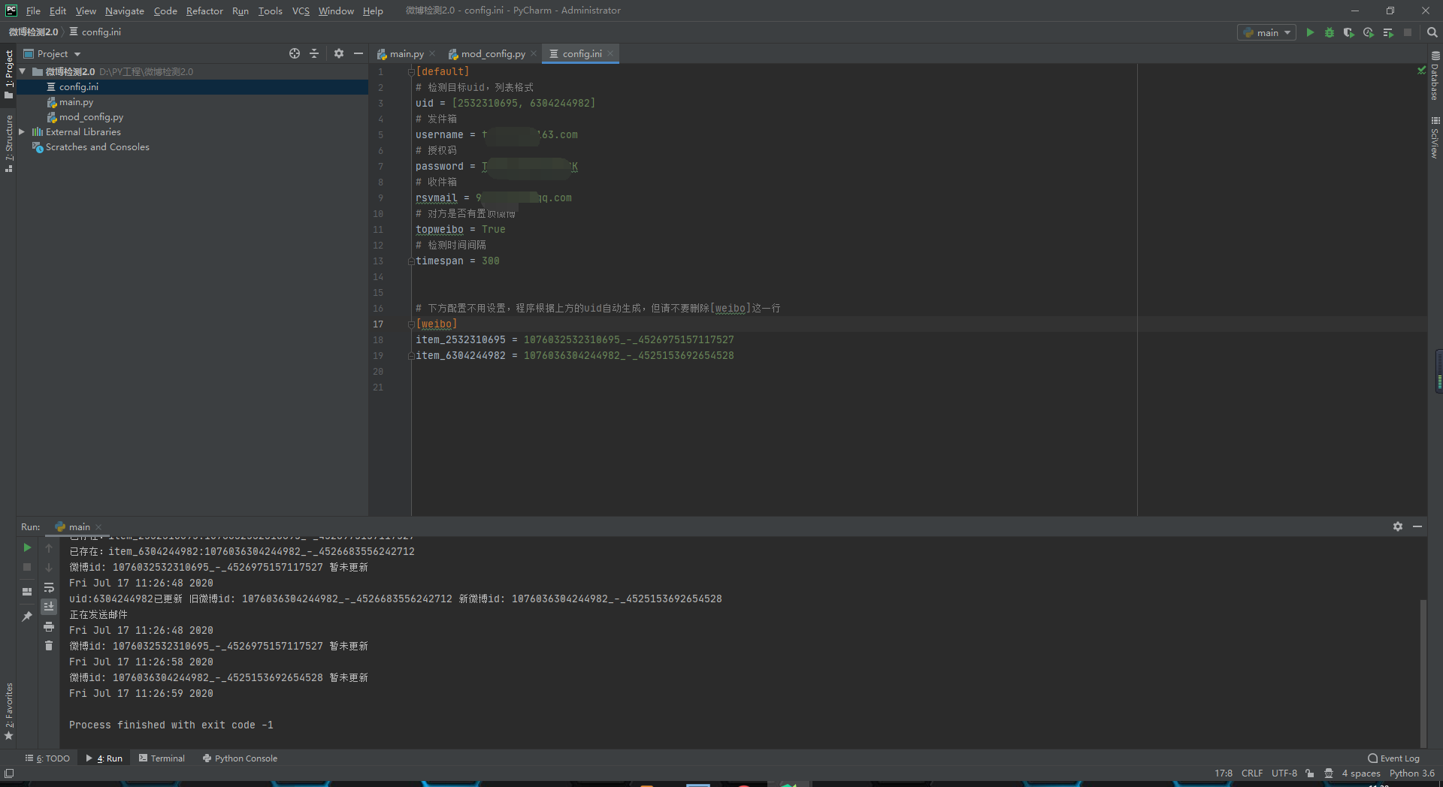The image size is (1443, 787).
Task: Click the inspection checkmark in editor corner
Action: [1421, 71]
